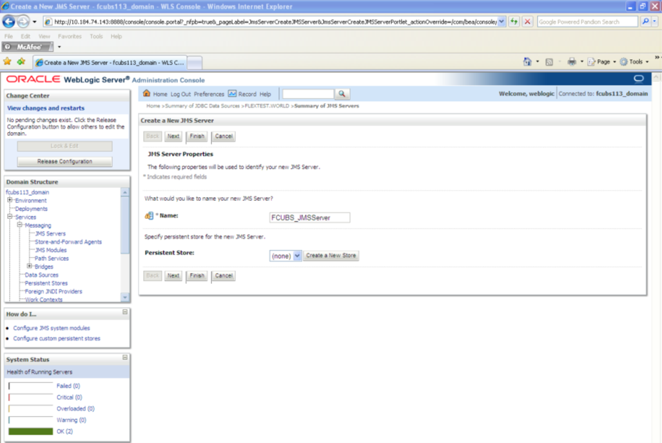
Task: Click the Google Powered Pandion Search box
Action: pyautogui.click(x=587, y=21)
